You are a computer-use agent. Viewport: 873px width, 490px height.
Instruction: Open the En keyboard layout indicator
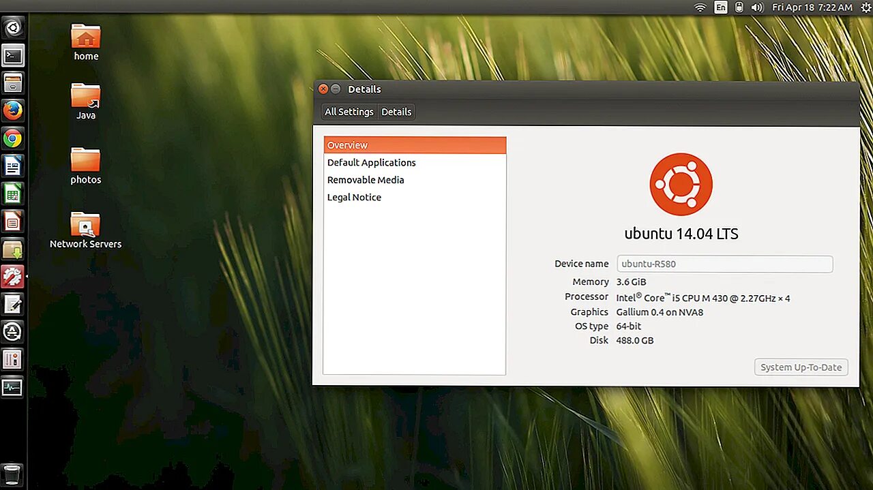[720, 7]
